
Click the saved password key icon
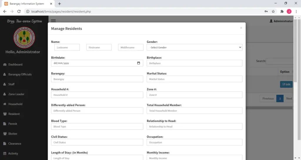(x=266, y=11)
